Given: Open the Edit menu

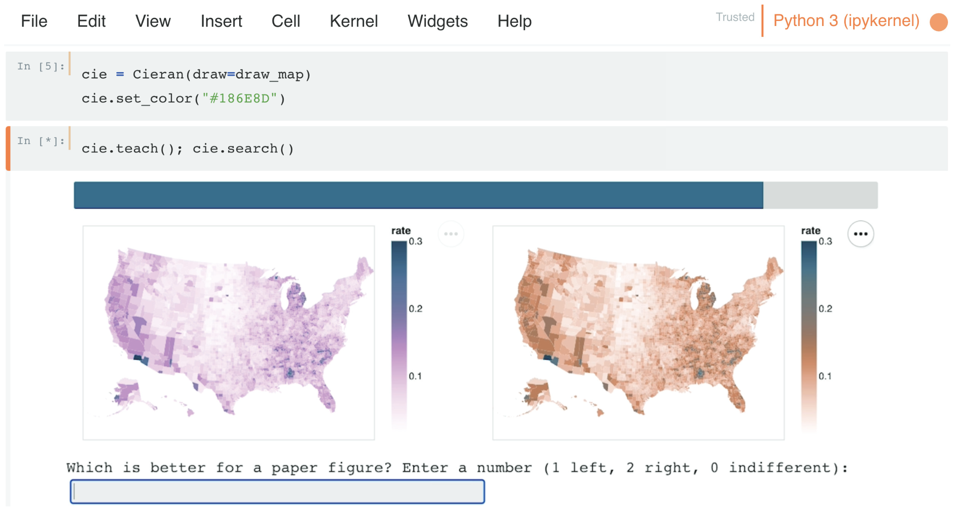Looking at the screenshot, I should [x=91, y=21].
